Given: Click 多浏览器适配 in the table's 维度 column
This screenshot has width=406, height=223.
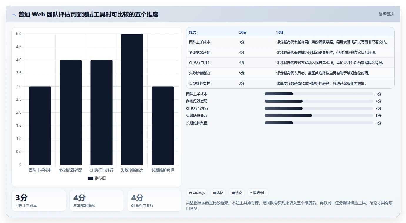Looking at the screenshot, I should (200, 53).
